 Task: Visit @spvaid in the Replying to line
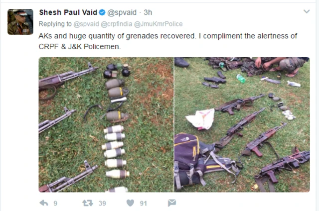coord(86,24)
